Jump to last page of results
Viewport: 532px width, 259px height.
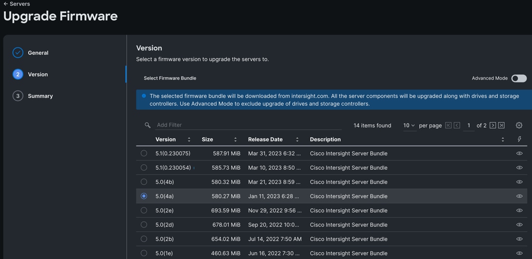point(501,126)
